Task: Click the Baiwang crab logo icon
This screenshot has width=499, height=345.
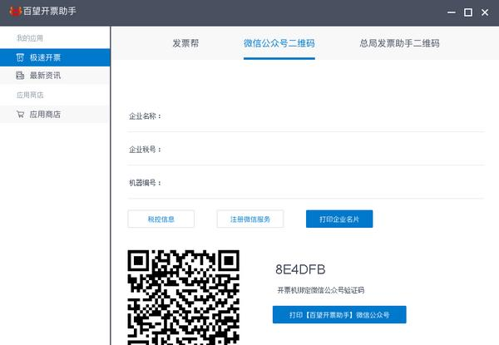Action: [x=15, y=12]
